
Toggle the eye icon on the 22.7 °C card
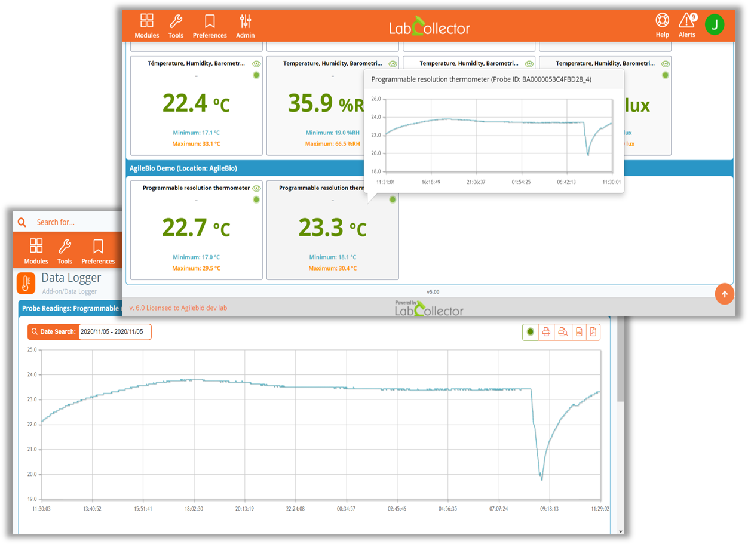(x=256, y=188)
